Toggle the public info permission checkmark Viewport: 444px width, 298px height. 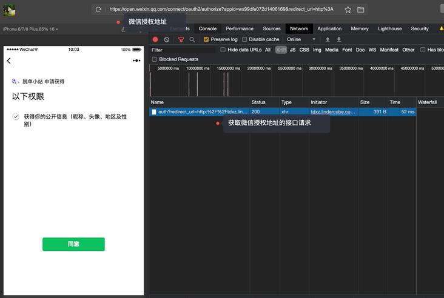click(x=16, y=116)
